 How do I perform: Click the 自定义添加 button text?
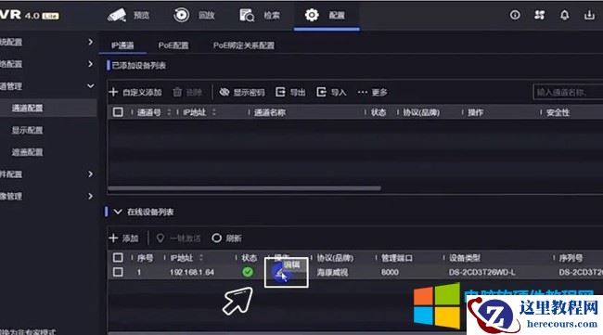tap(142, 92)
